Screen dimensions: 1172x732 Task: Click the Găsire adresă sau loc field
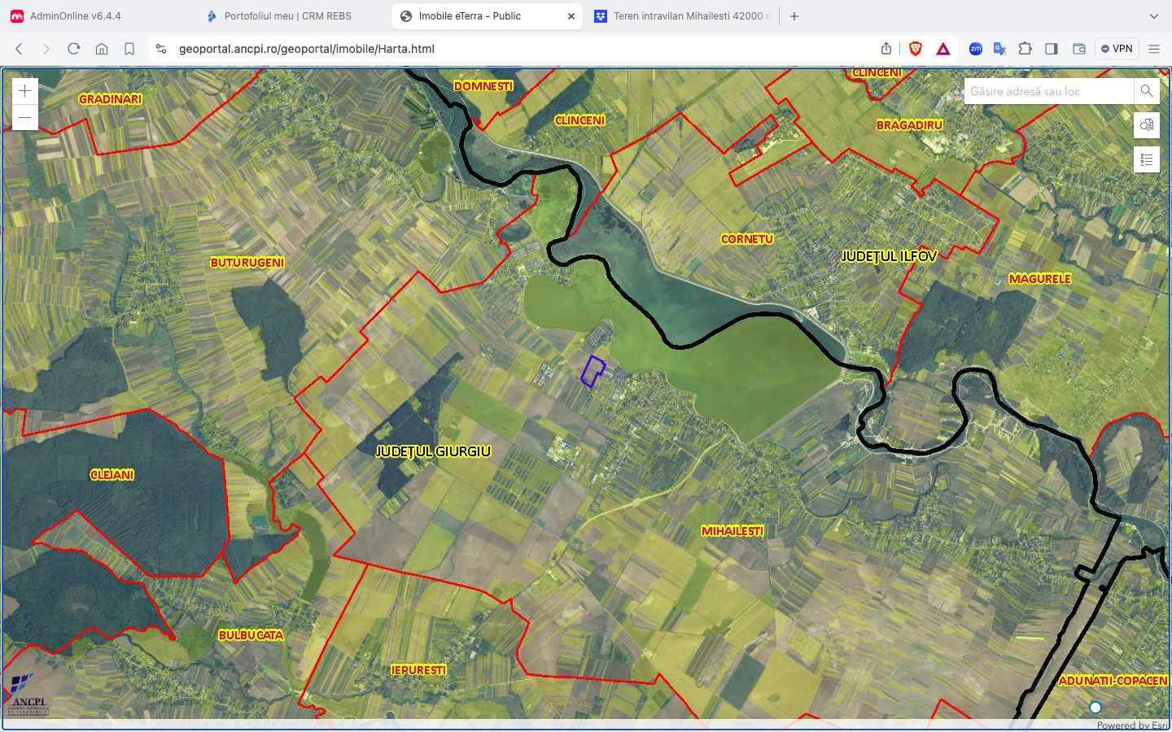click(x=1048, y=91)
